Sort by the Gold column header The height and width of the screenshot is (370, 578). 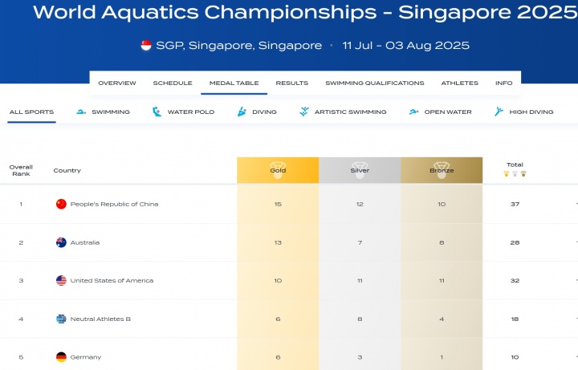pyautogui.click(x=278, y=170)
